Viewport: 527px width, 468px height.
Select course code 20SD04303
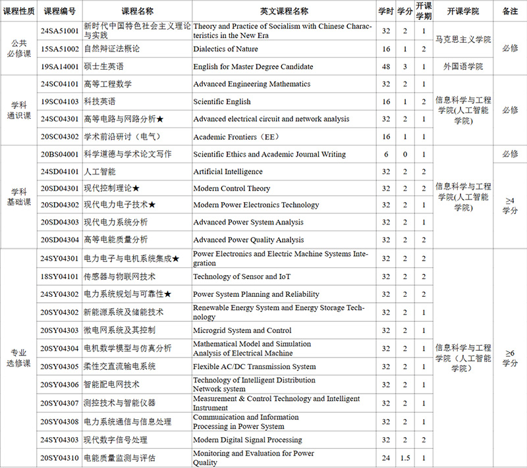60,222
